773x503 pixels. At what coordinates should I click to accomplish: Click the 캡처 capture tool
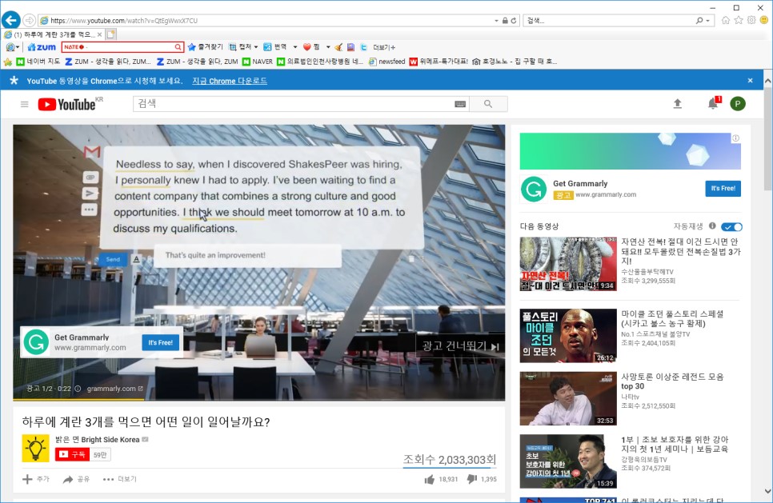pos(241,47)
